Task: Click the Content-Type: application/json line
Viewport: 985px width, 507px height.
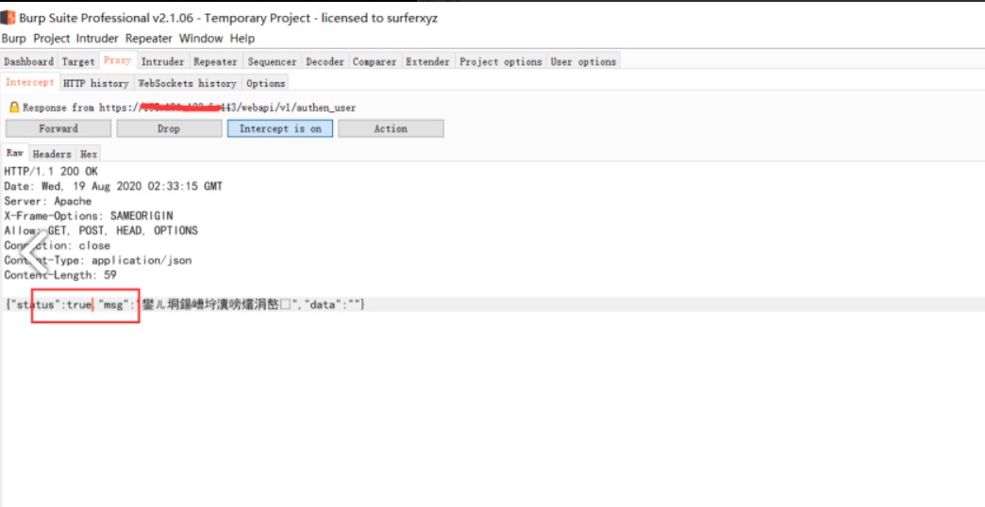Action: [98, 260]
